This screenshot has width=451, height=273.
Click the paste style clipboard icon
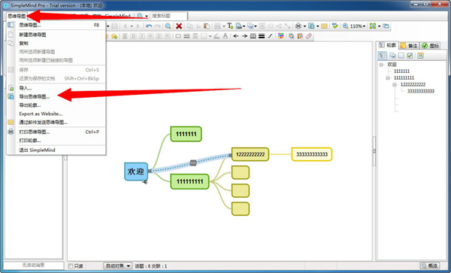(300, 36)
